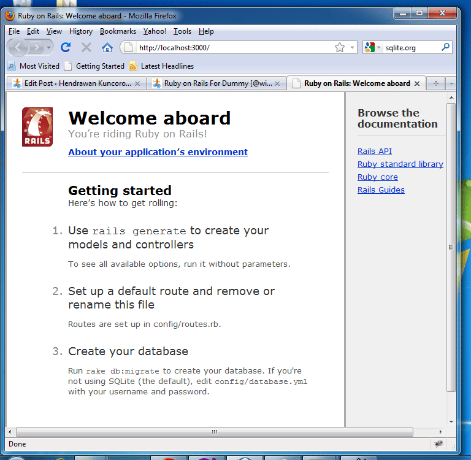This screenshot has width=471, height=460.
Task: Click the page icon in address bar
Action: [128, 47]
